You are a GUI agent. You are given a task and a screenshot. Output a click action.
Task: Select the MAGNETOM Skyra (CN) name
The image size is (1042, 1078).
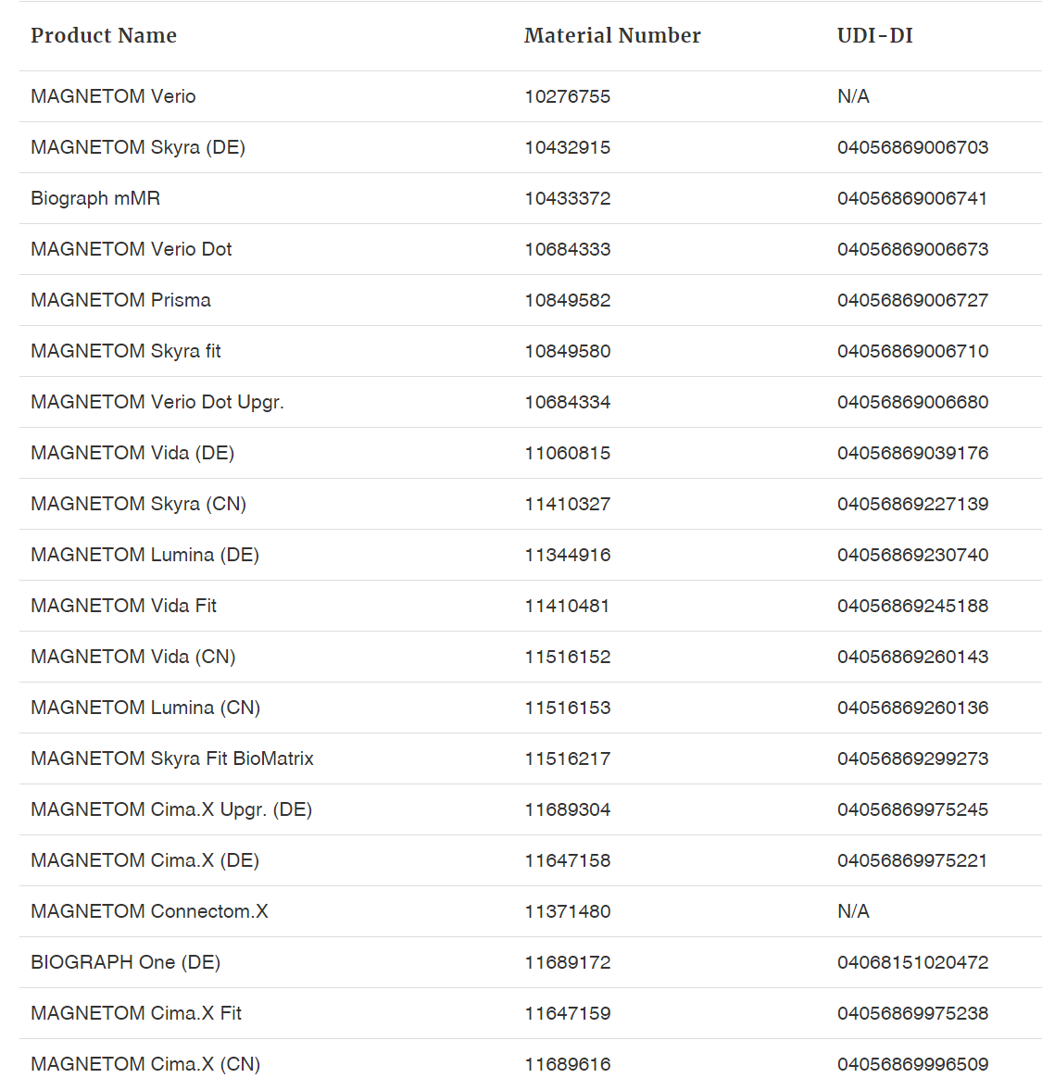click(x=138, y=504)
